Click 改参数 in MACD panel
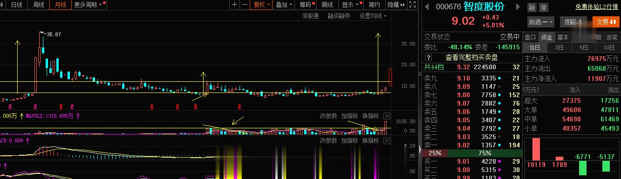Screen dimensions: 621x179 pyautogui.click(x=329, y=140)
